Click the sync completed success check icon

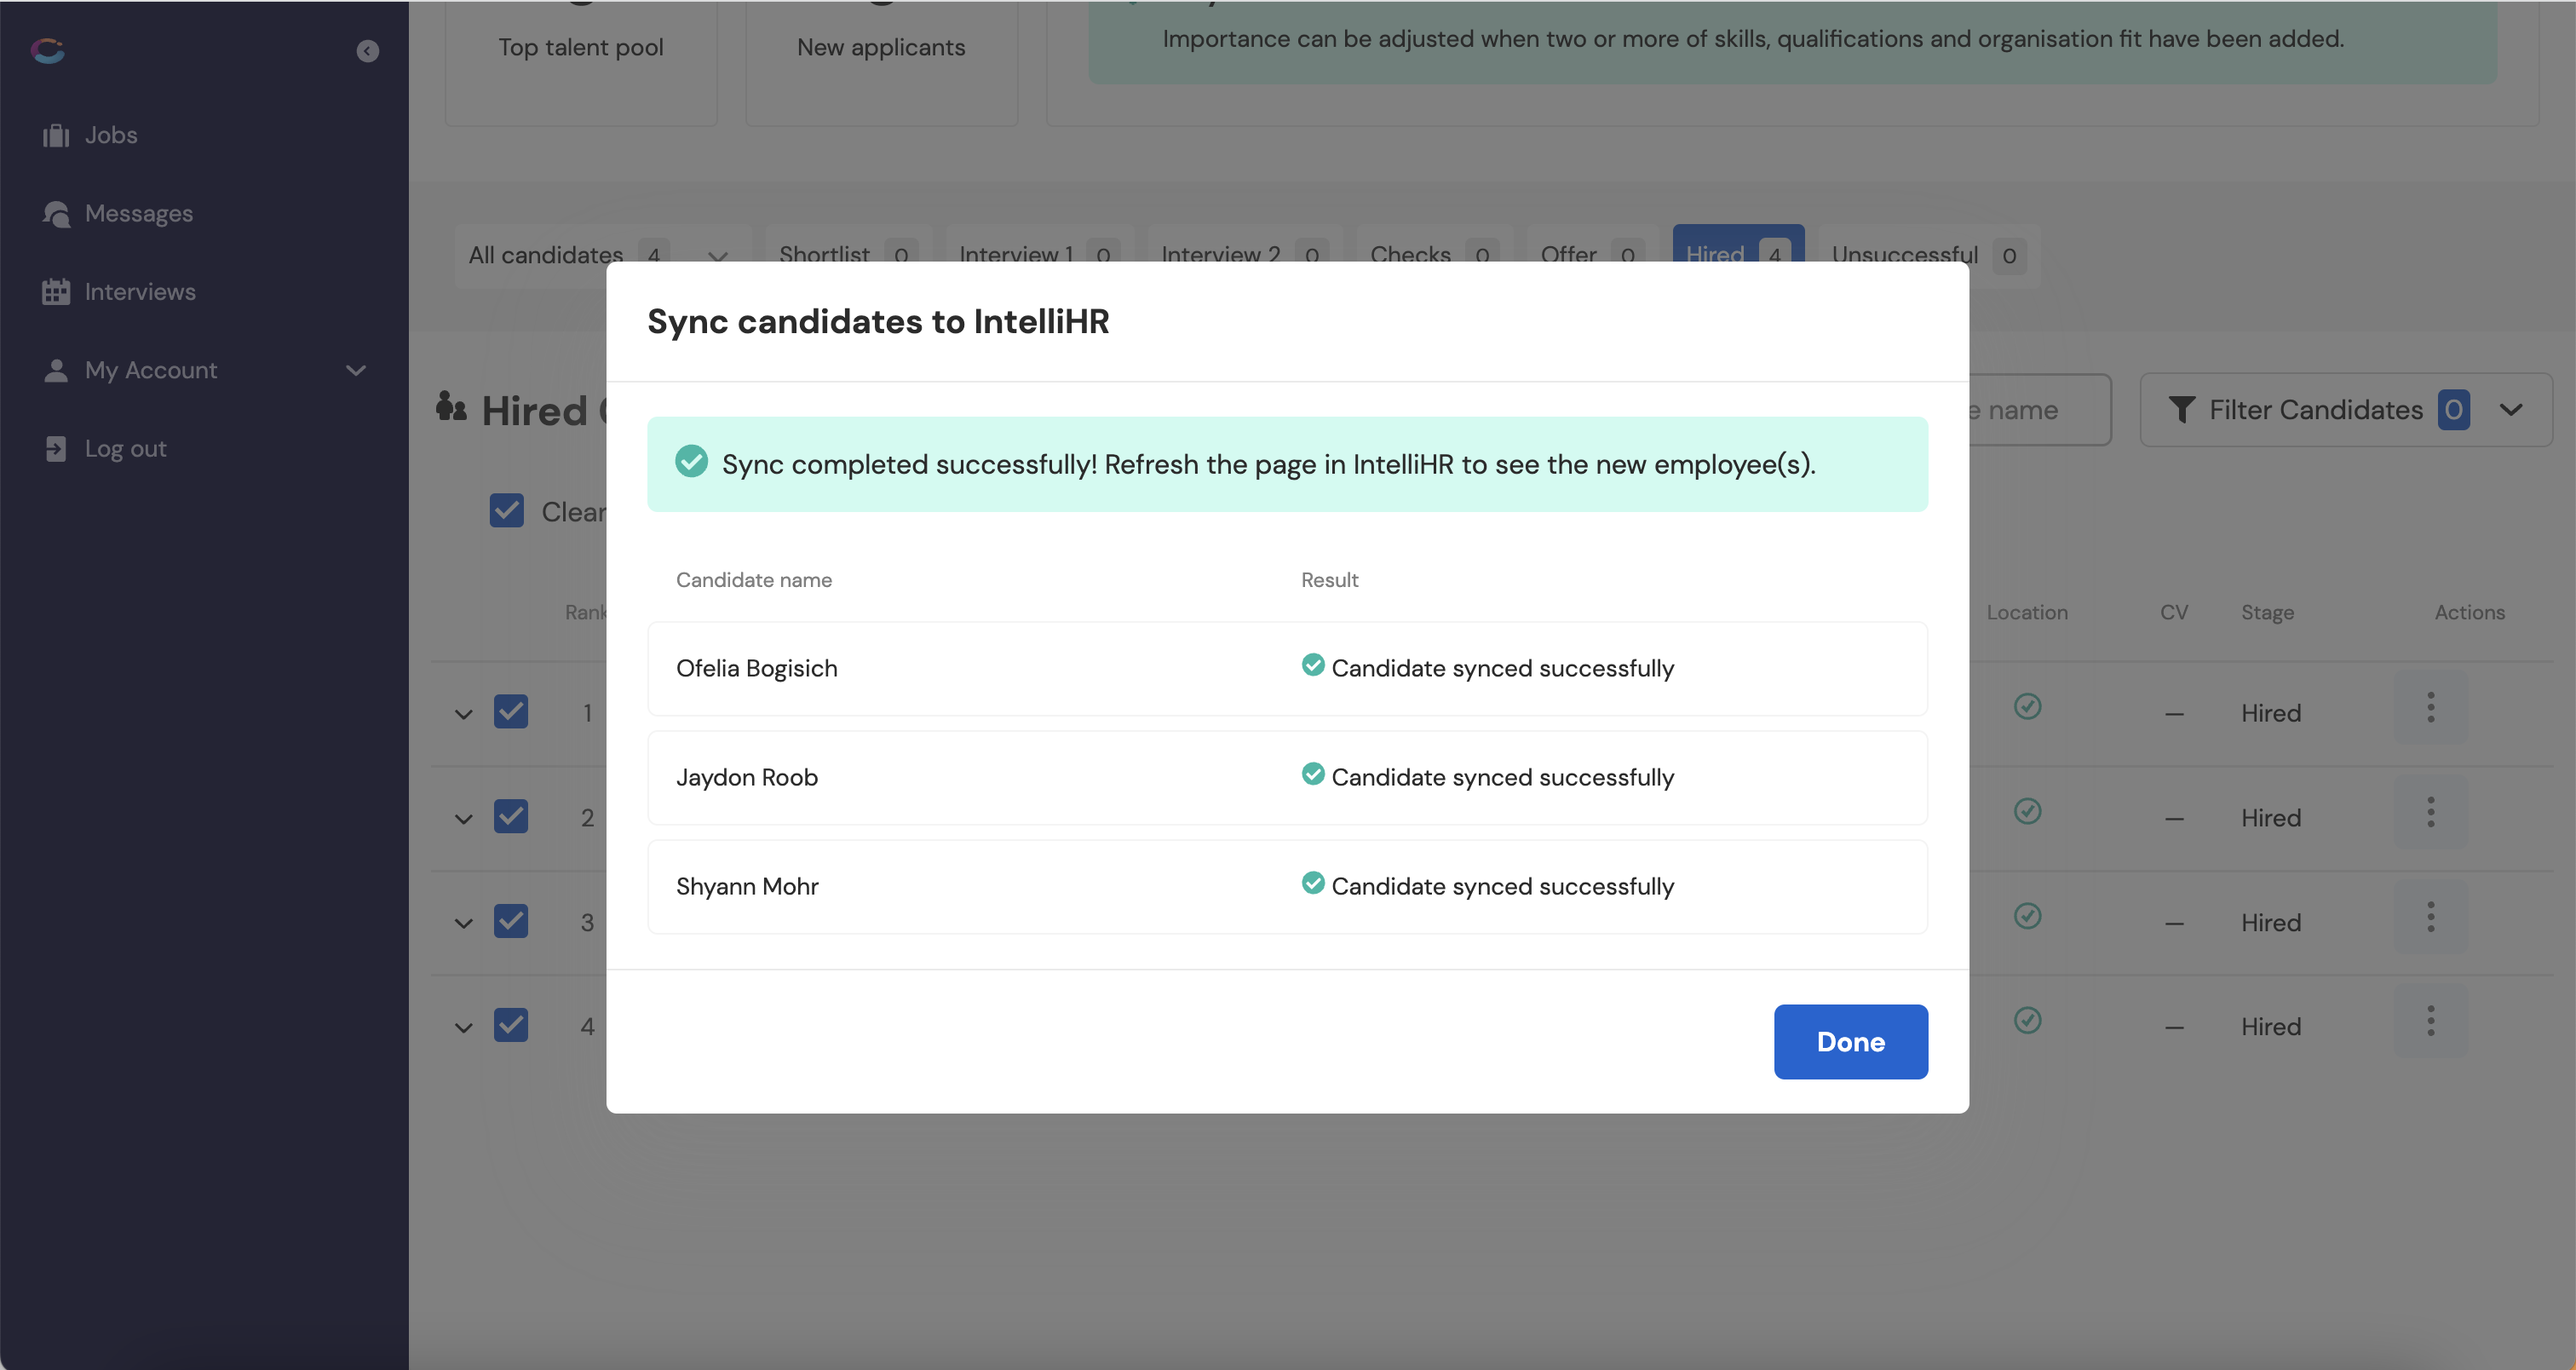coord(691,461)
